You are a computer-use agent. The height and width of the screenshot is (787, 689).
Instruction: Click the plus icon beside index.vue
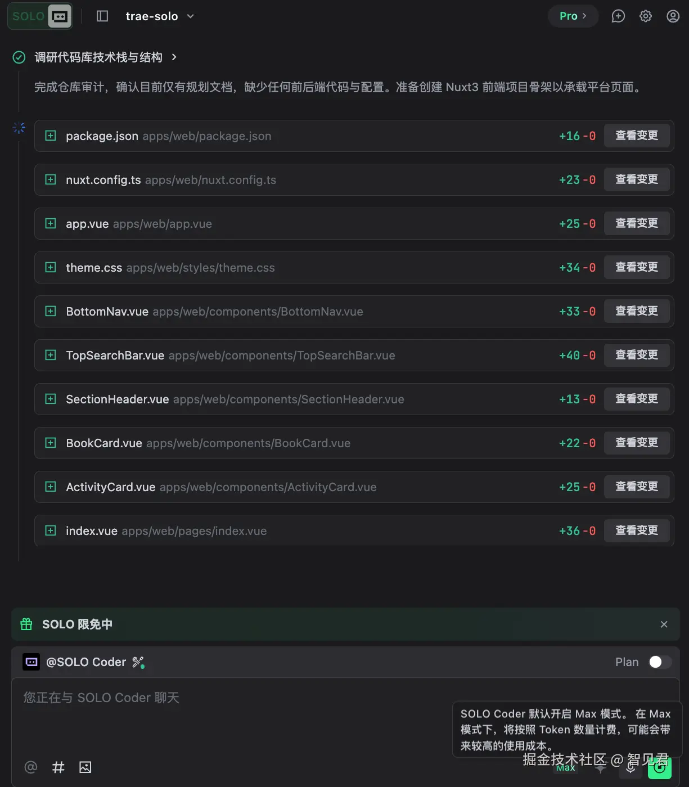[x=51, y=530]
